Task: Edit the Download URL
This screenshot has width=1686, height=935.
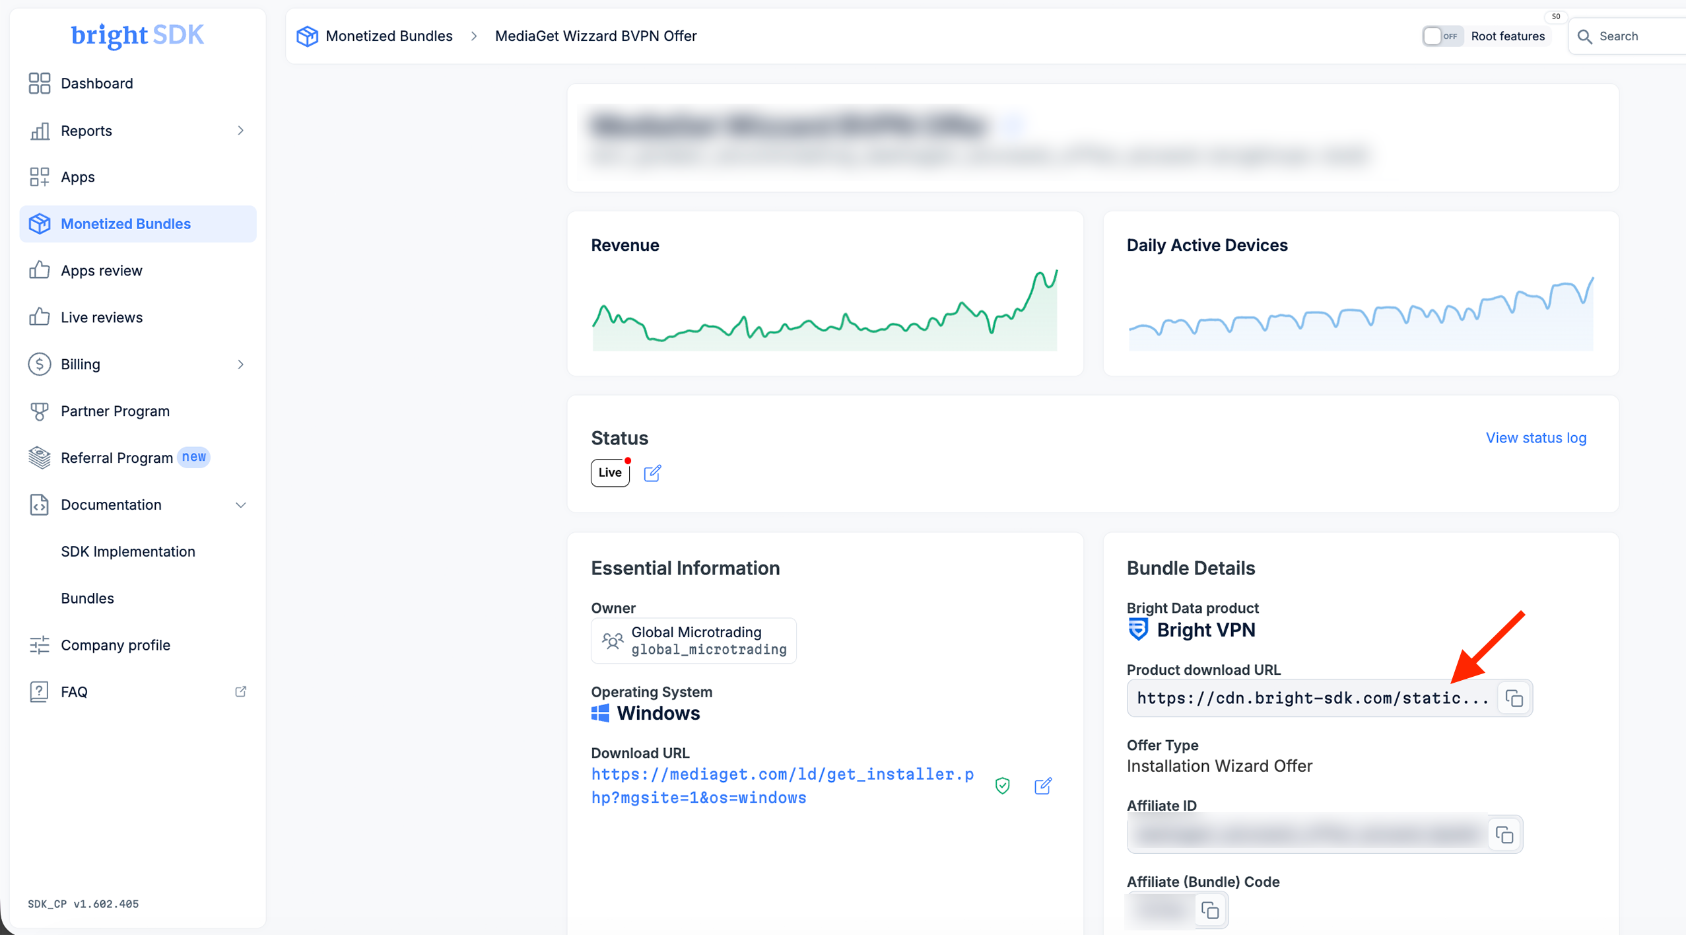Action: 1043,786
